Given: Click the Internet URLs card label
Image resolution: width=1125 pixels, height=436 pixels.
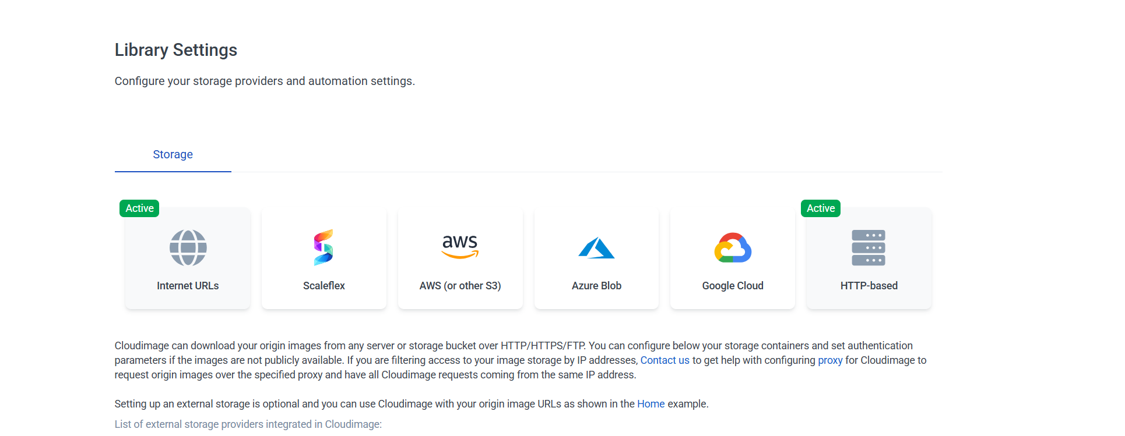Looking at the screenshot, I should coord(188,286).
